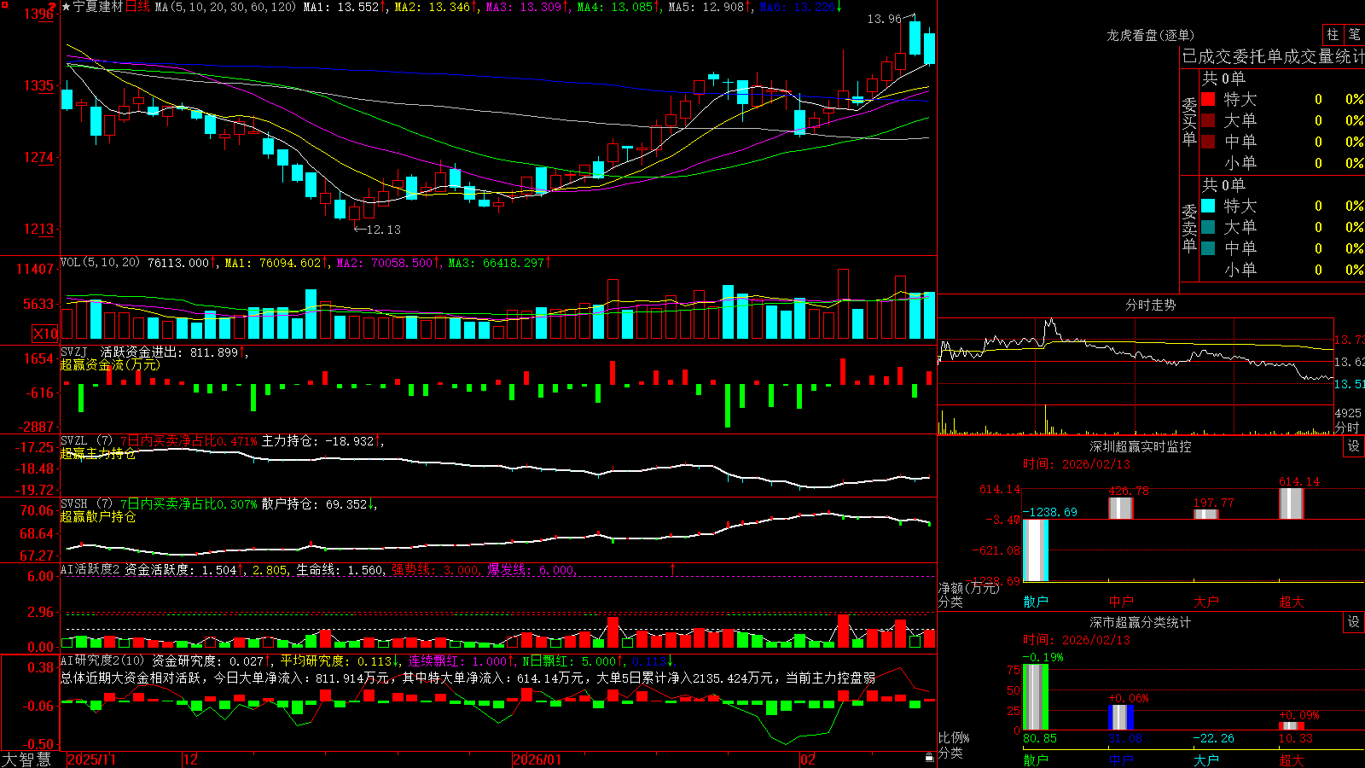Click the 时间: 2026/02/13 in 实时监控 panel
Screen dimensions: 1365x768
[1077, 464]
